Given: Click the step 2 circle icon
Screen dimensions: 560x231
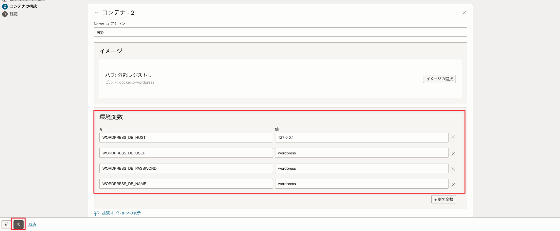Looking at the screenshot, I should click(x=5, y=6).
